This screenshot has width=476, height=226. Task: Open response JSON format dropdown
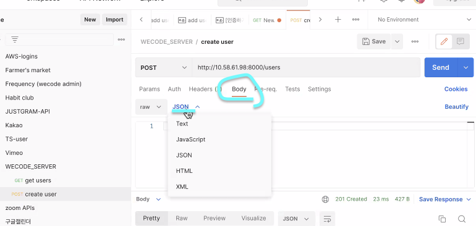pos(296,219)
